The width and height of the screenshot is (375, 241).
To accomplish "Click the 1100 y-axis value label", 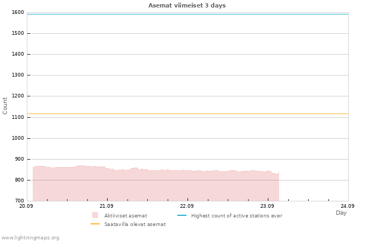I will (18, 117).
